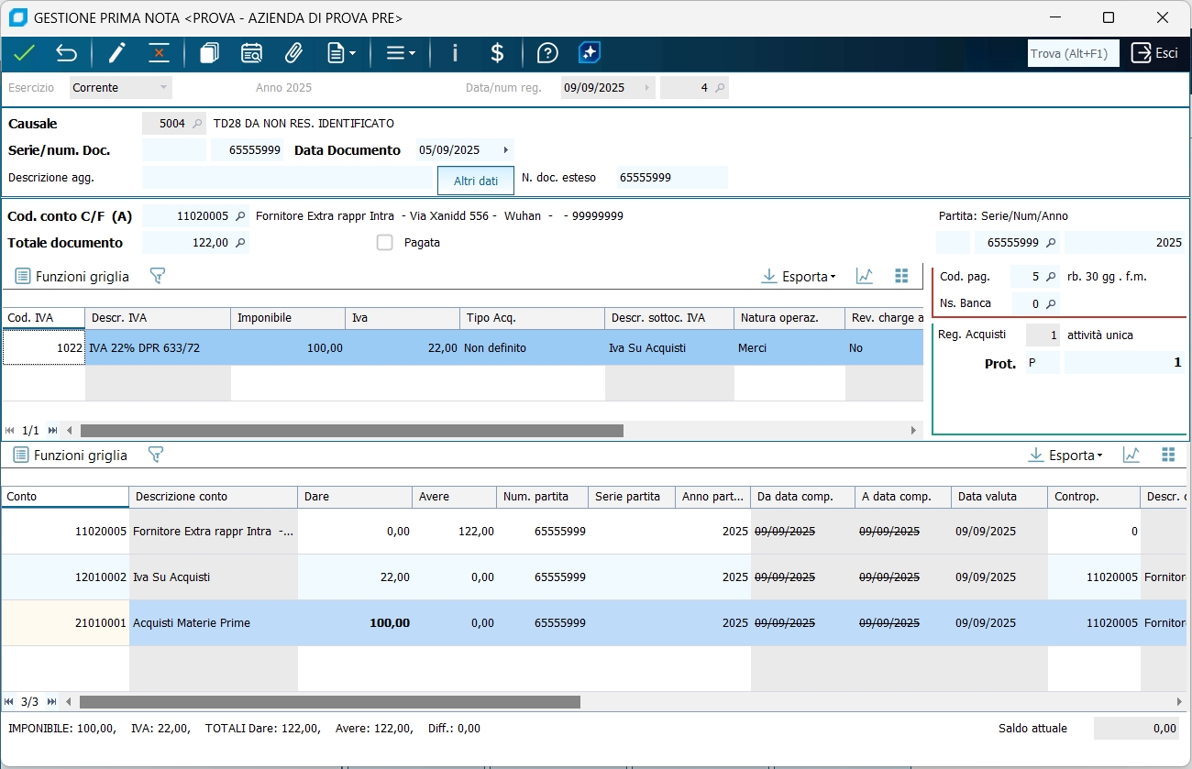This screenshot has width=1192, height=769.
Task: Click the question mark help icon
Action: 547,53
